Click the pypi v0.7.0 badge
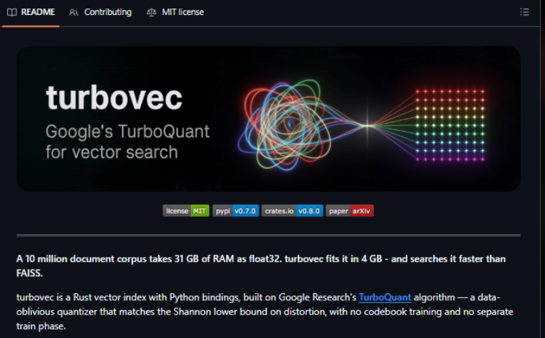 tap(236, 211)
